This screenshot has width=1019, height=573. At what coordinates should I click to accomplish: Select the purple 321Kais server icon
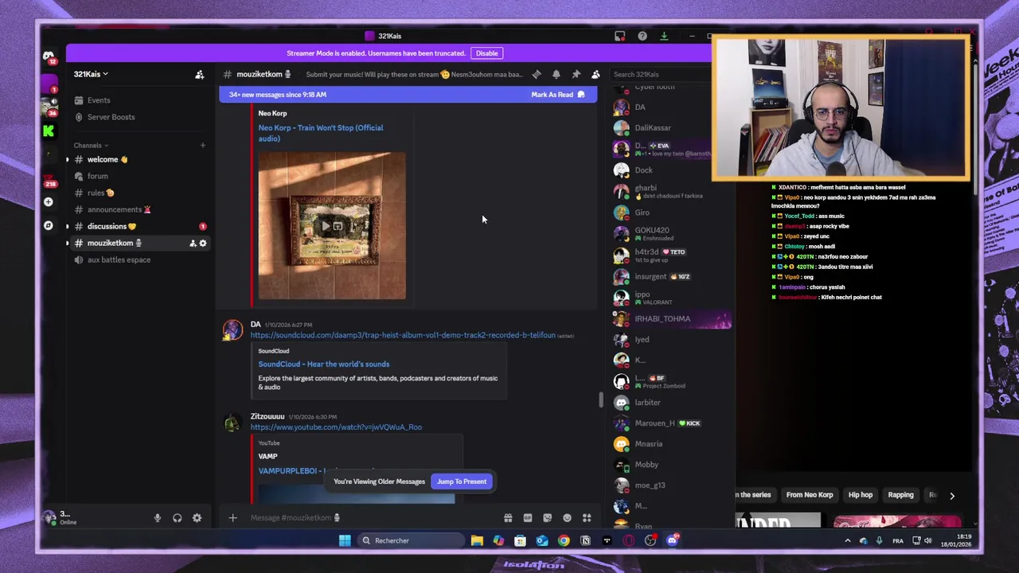[x=49, y=84]
